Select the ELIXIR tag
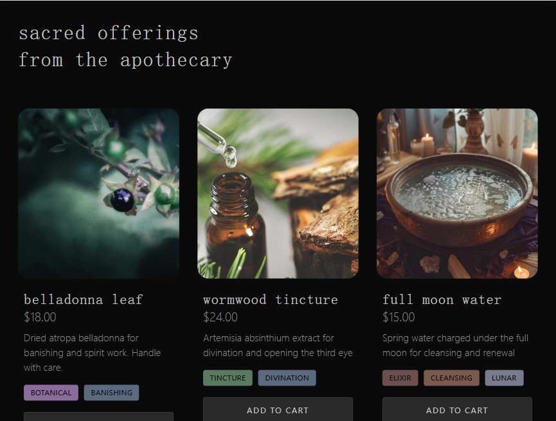The image size is (556, 421). coord(400,378)
